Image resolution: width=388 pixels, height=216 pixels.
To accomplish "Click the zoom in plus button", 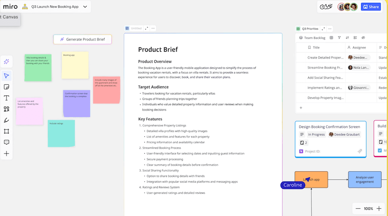I will tap(379, 209).
